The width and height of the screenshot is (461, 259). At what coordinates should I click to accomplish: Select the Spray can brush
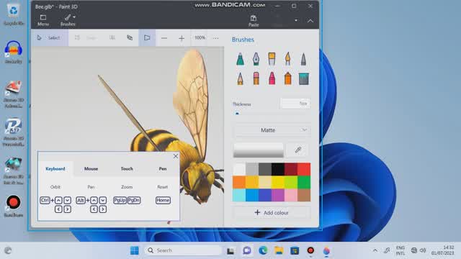click(288, 78)
